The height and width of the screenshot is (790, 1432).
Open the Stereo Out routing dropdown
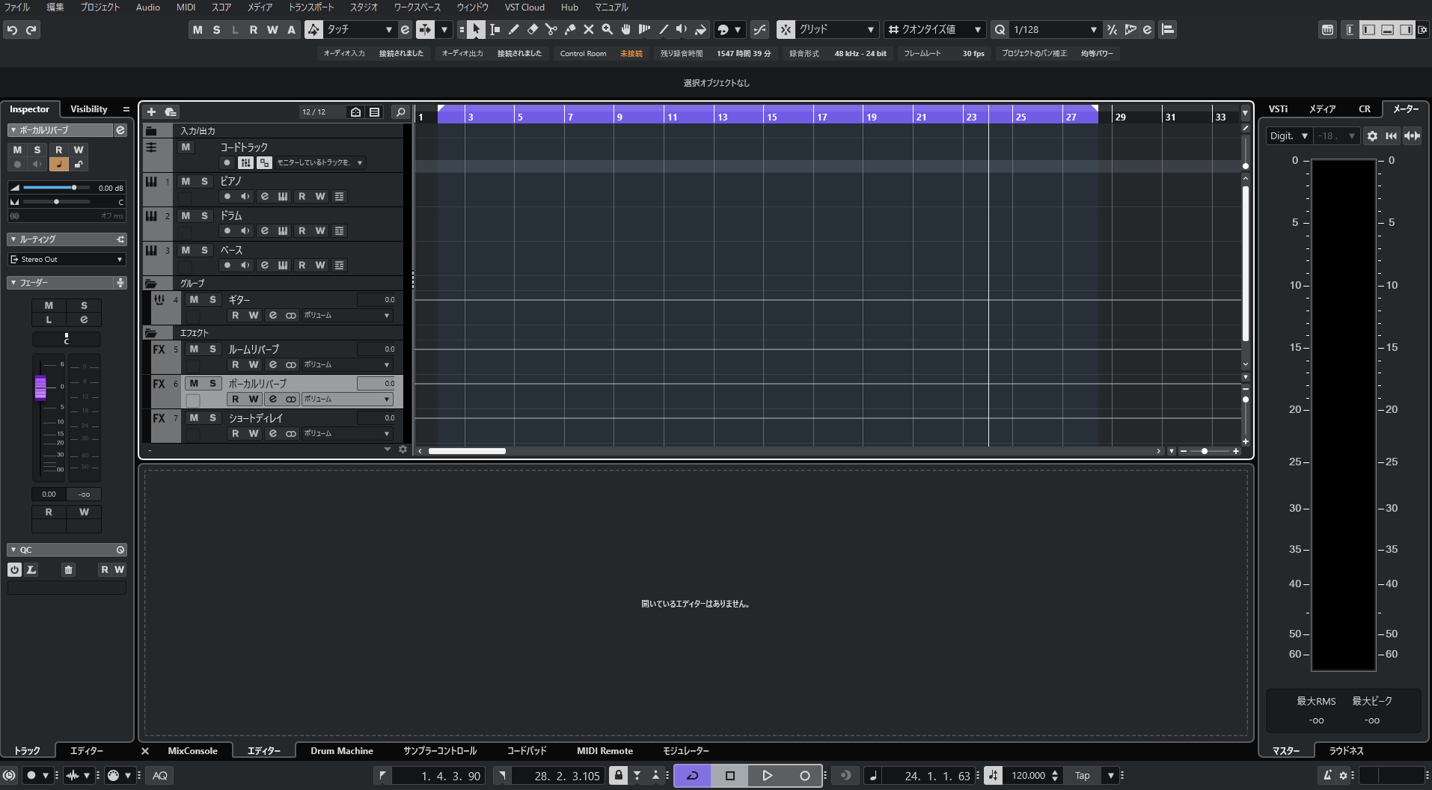(x=67, y=260)
